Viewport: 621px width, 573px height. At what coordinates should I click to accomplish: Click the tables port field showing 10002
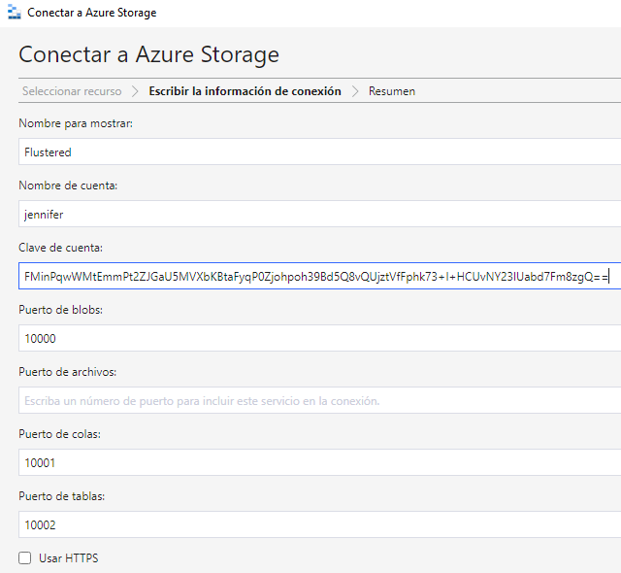(x=319, y=524)
